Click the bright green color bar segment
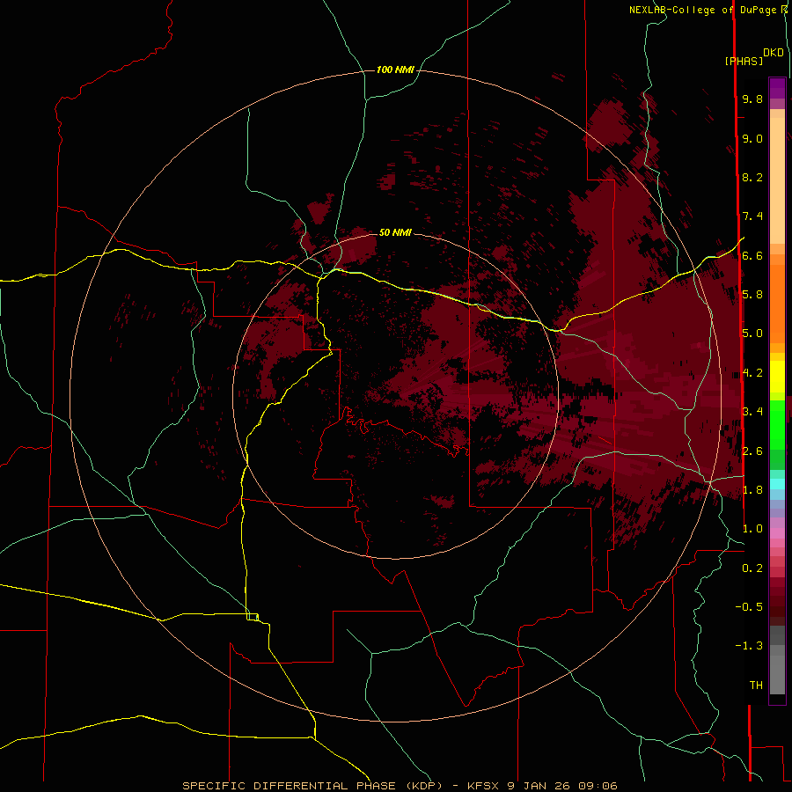This screenshot has height=792, width=792. [777, 424]
